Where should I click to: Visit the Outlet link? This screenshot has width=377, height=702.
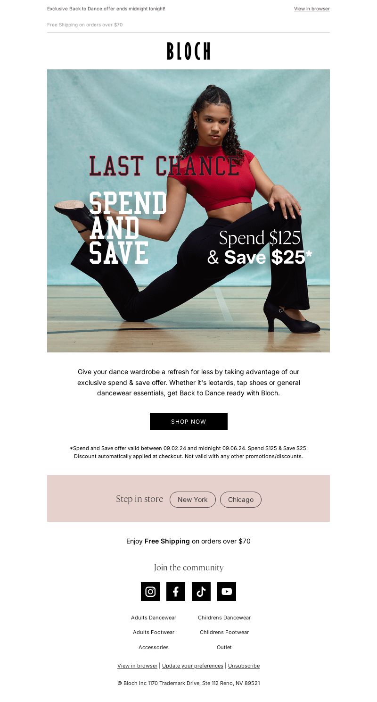[x=224, y=647]
